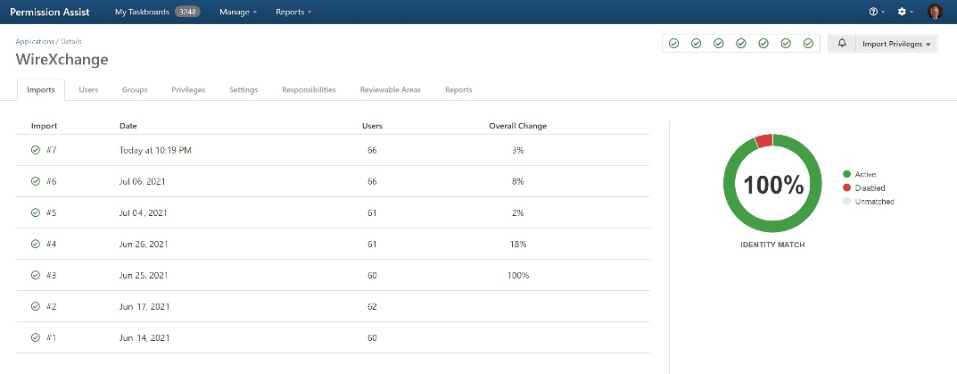
Task: Click the notification bell icon
Action: (842, 44)
